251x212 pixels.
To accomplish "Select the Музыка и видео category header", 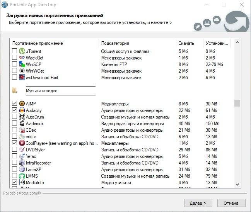I will tap(42, 91).
